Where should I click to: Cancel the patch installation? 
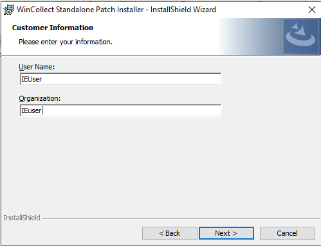click(x=288, y=233)
